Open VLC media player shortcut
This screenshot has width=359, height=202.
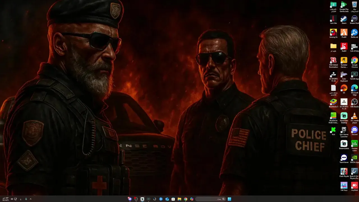[x=355, y=118]
